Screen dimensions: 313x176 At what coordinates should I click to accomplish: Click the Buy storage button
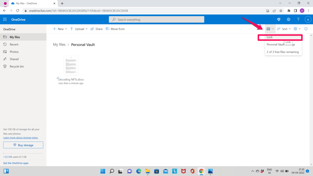pos(23,145)
